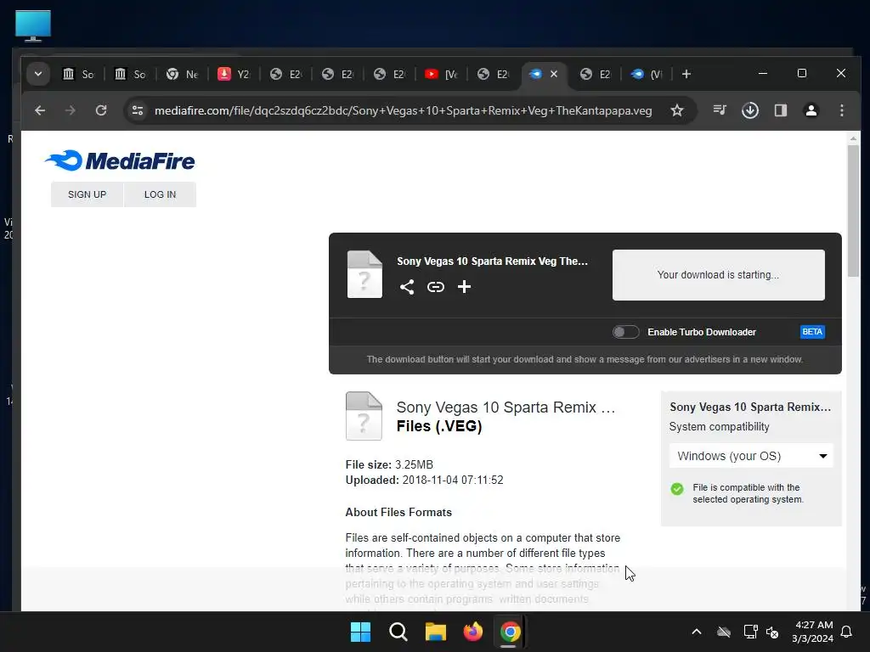Click the plus icon to save file
Viewport: 870px width, 652px height.
point(464,287)
